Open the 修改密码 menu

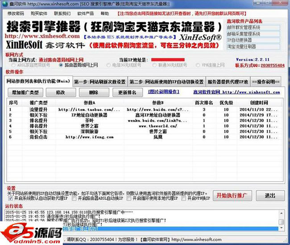click(x=16, y=13)
